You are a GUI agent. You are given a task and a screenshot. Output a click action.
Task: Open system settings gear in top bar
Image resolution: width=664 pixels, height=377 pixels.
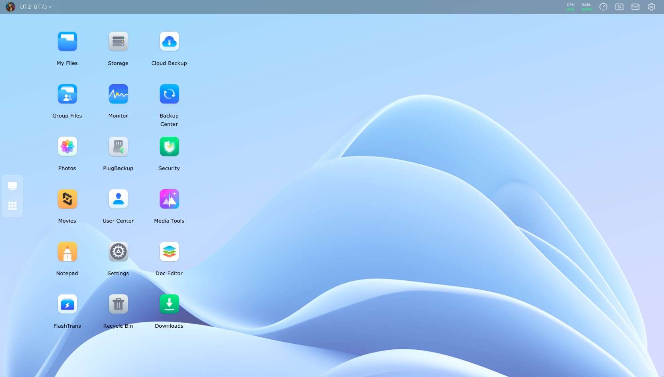[651, 7]
